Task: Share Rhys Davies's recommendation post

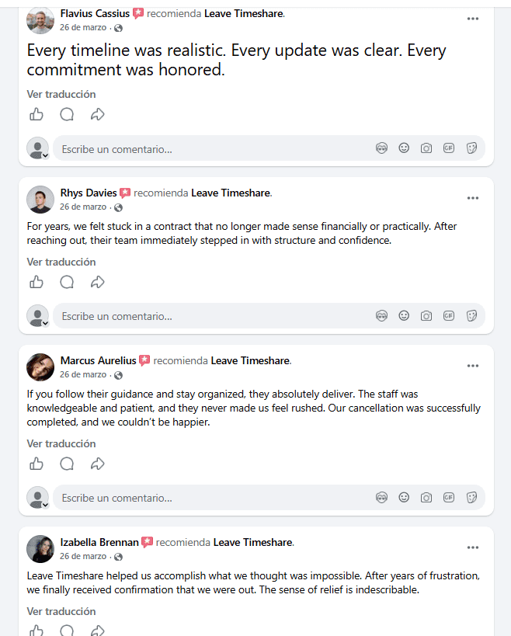Action: (97, 282)
